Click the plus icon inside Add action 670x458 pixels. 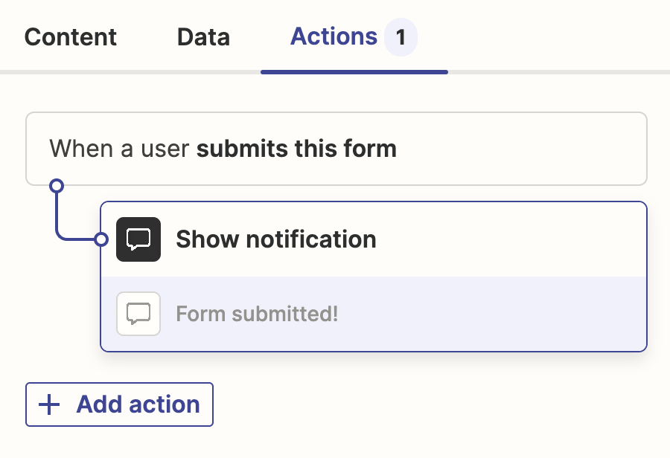[48, 404]
